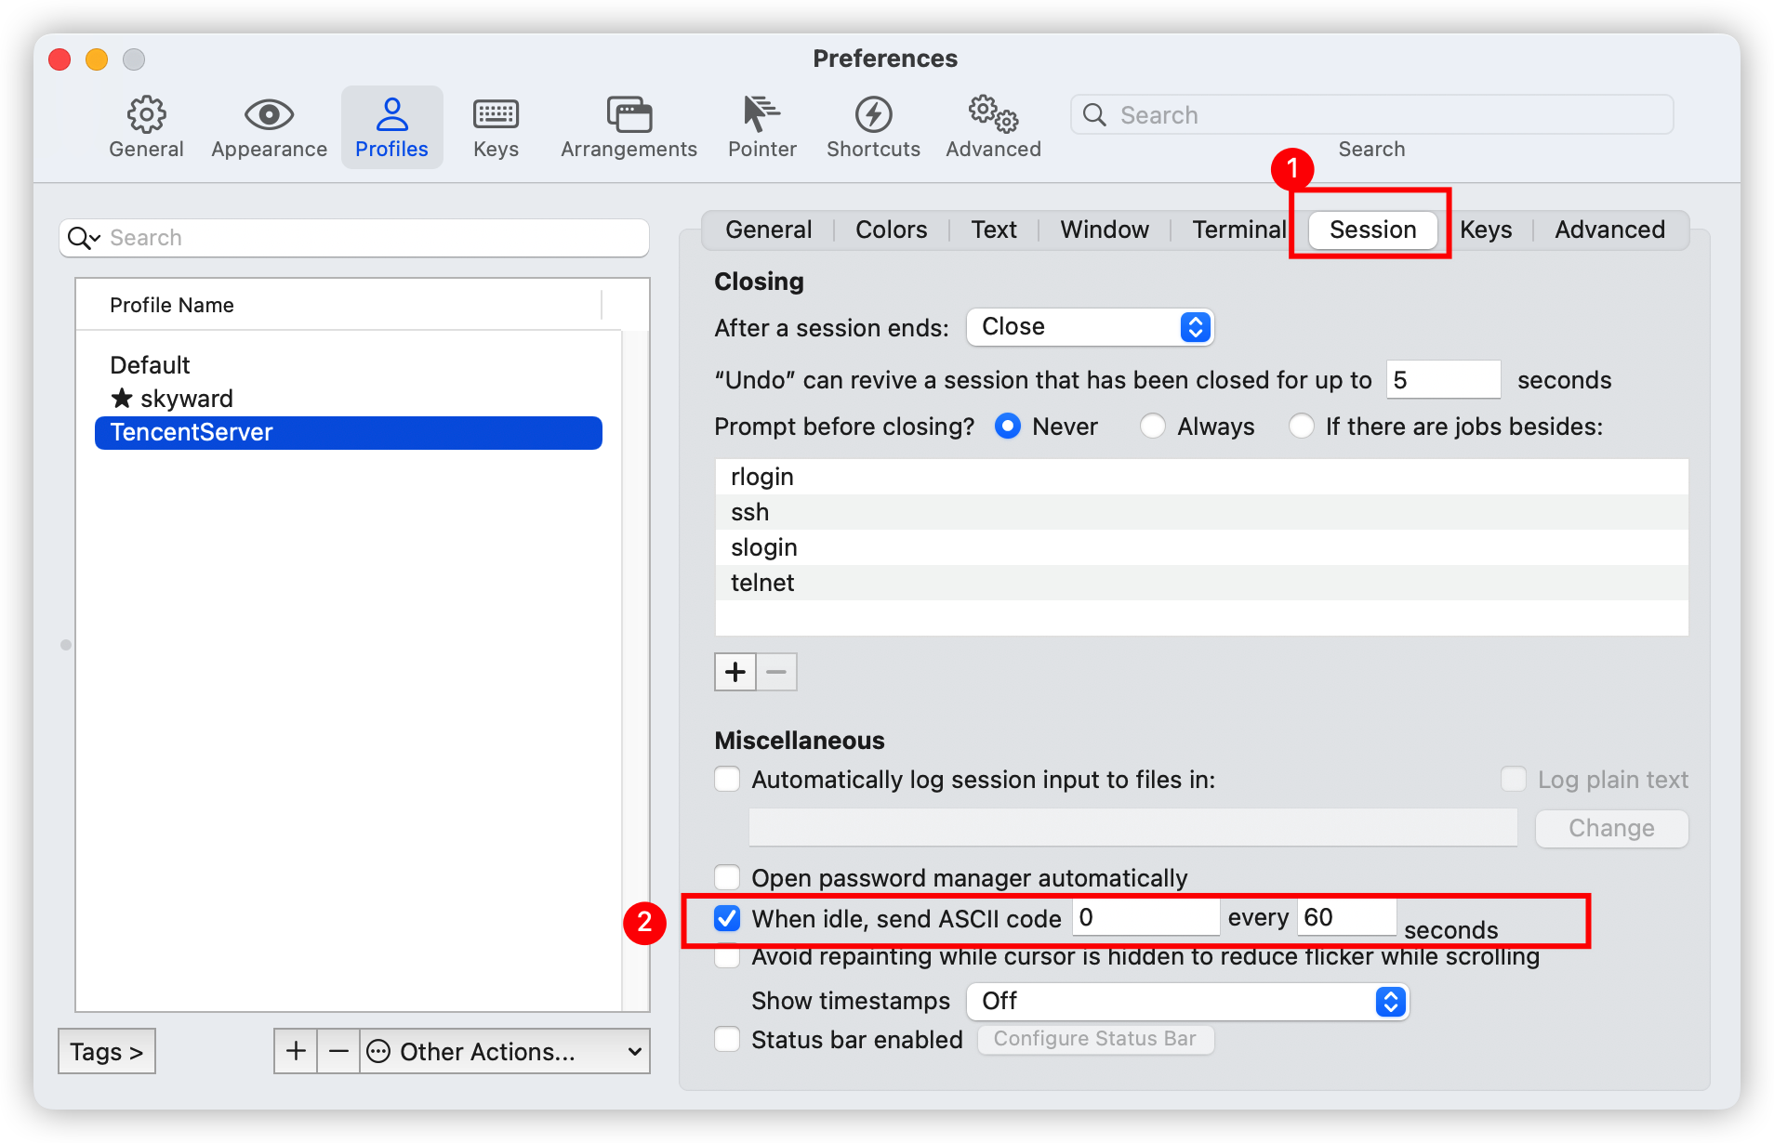1774x1143 pixels.
Task: Open the Shortcuts preferences pane
Action: pos(872,125)
